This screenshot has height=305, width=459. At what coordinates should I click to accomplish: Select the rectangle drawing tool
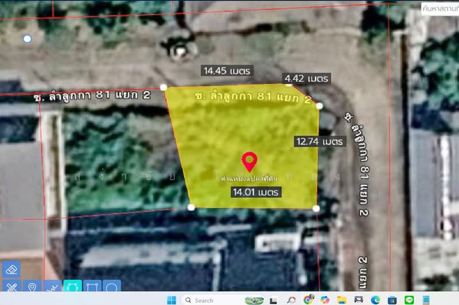(x=92, y=286)
